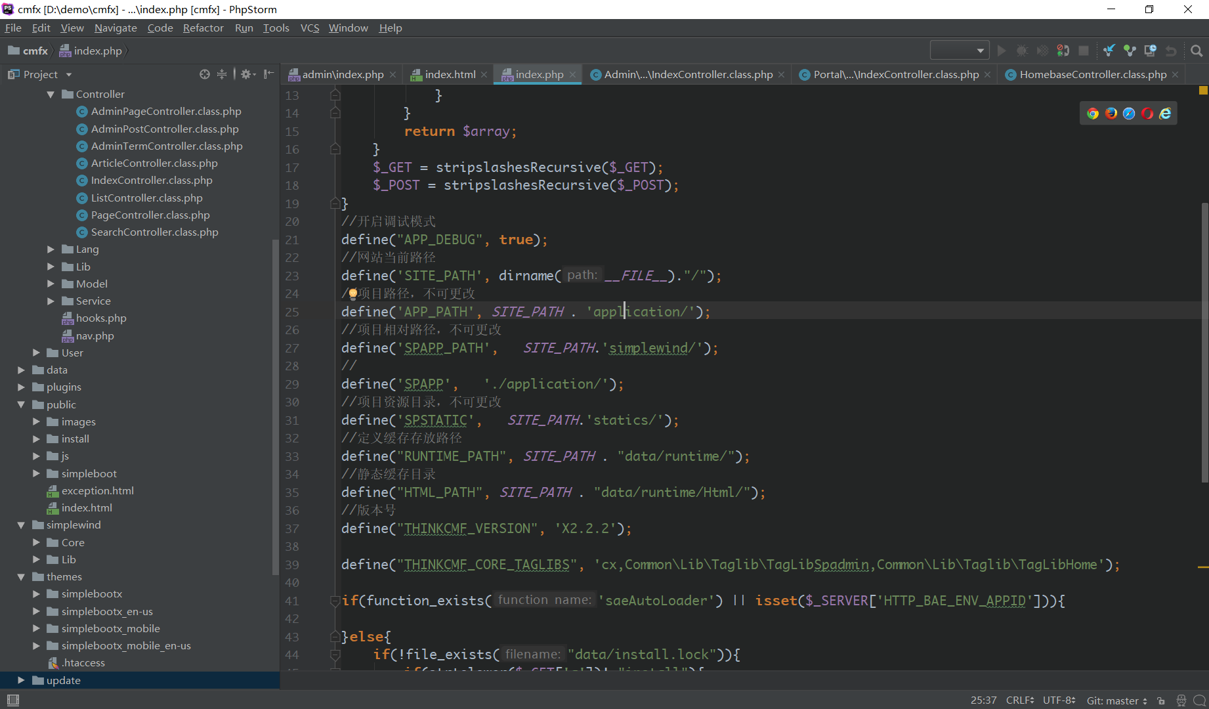
Task: Click the VCS Commit Changes icon
Action: [1130, 51]
